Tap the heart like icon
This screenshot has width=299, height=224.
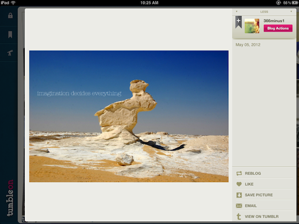coord(239,184)
